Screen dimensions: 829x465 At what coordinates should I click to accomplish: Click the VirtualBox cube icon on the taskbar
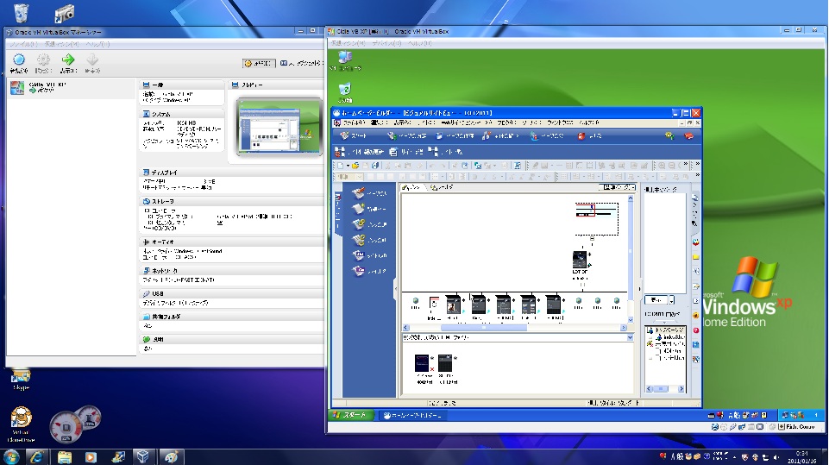tap(143, 456)
